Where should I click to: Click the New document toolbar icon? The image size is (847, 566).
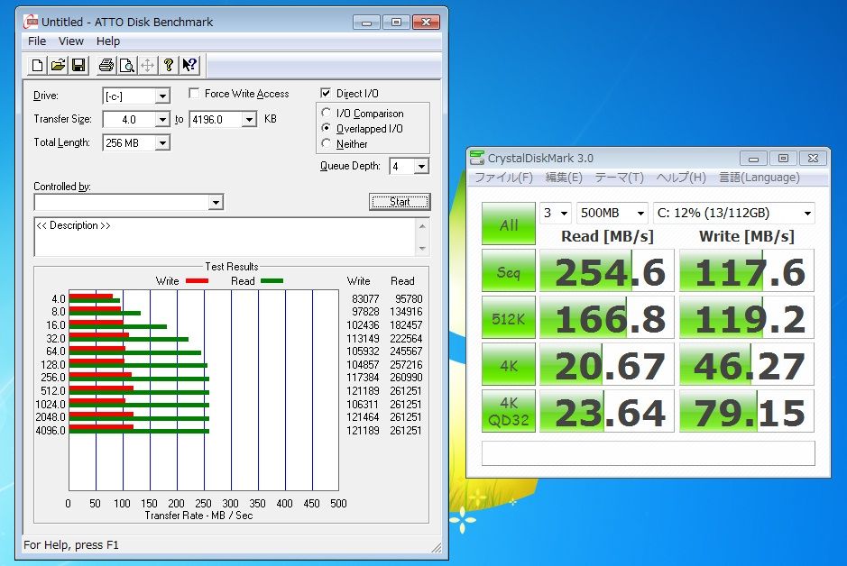click(37, 66)
